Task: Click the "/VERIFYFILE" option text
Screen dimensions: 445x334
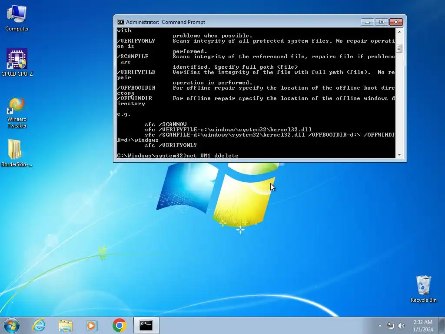Action: (x=136, y=72)
